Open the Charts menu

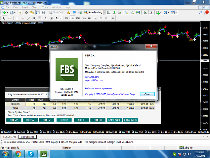pyautogui.click(x=35, y=7)
